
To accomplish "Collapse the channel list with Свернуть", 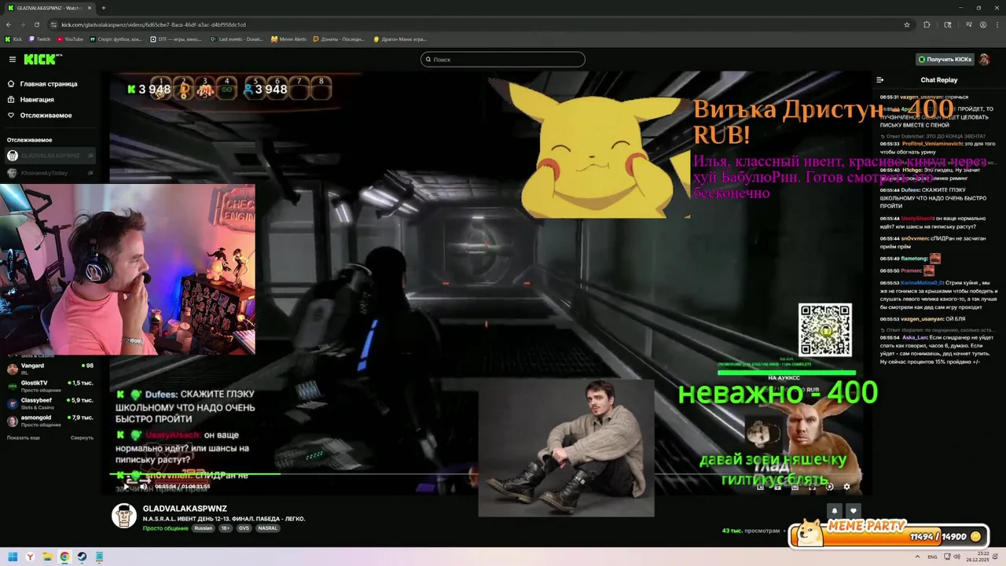I will [x=82, y=438].
